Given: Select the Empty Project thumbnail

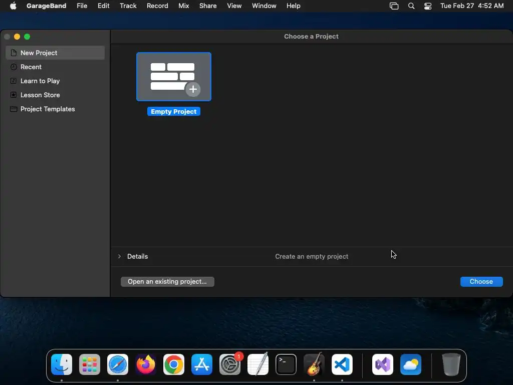Looking at the screenshot, I should click(x=174, y=77).
